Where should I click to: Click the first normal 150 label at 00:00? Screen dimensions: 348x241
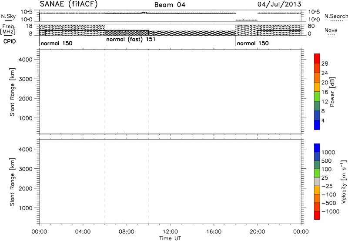pyautogui.click(x=57, y=43)
